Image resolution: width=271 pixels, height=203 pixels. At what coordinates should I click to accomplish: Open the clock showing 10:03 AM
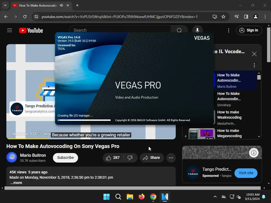point(252,197)
